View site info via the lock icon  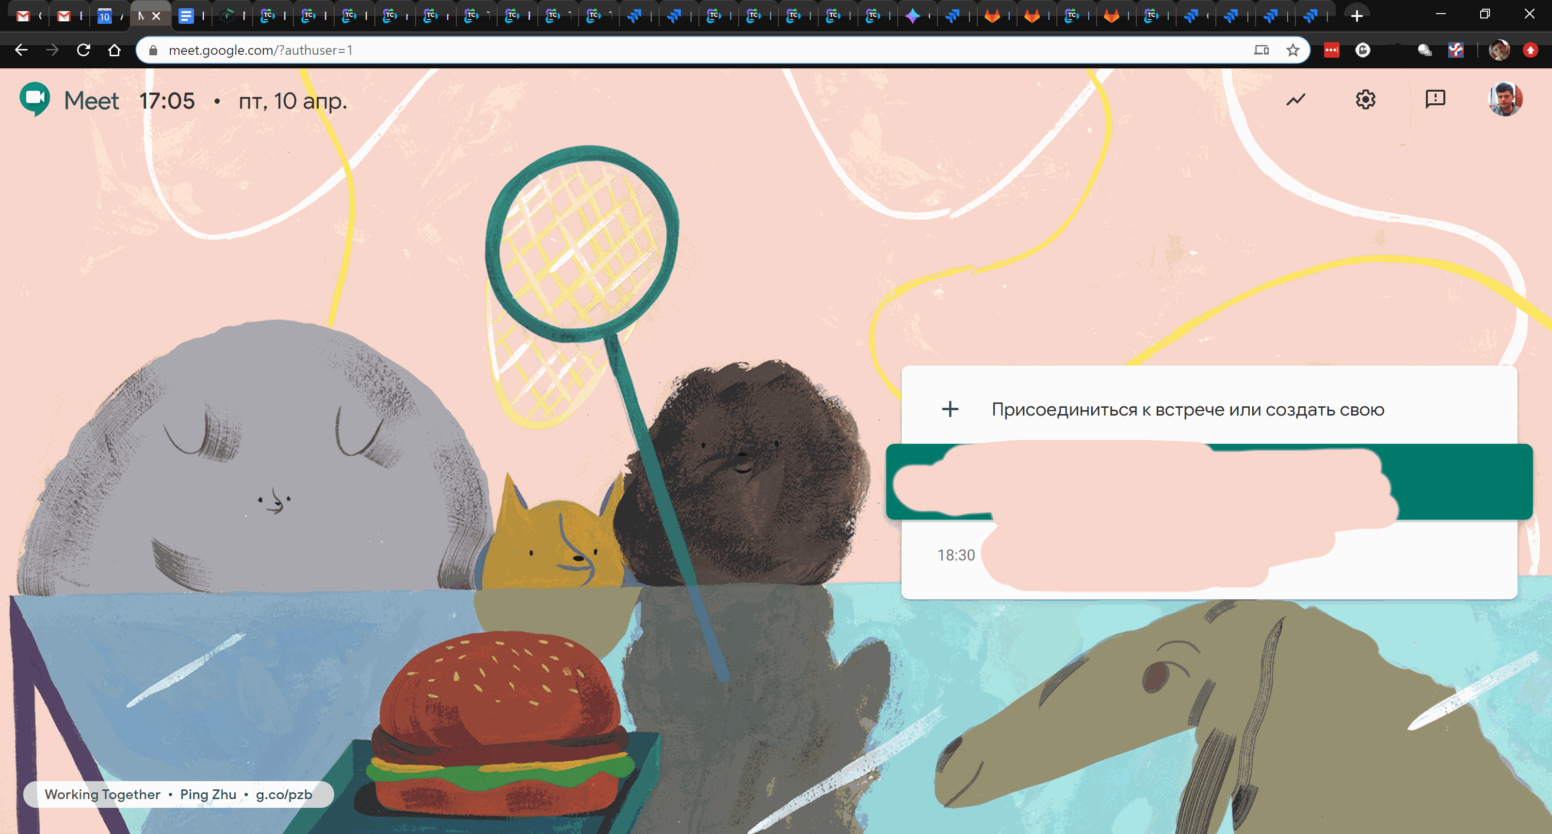pos(153,50)
